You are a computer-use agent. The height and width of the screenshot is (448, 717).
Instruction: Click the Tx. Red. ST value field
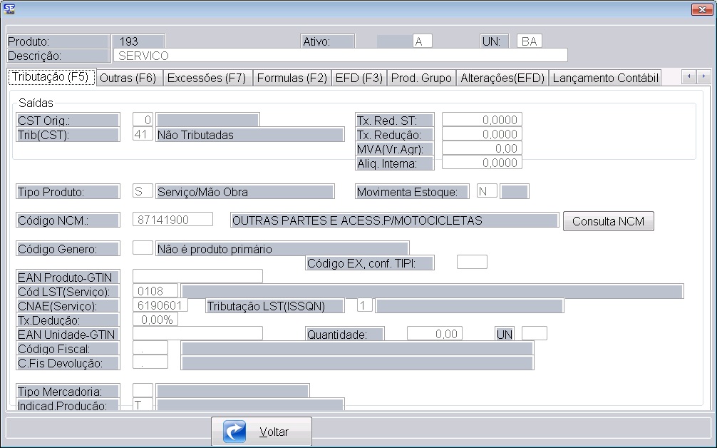pos(482,120)
